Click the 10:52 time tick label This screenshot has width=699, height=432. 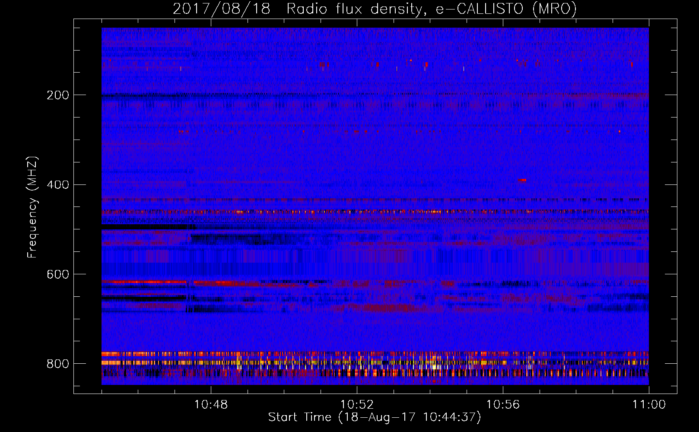[357, 405]
